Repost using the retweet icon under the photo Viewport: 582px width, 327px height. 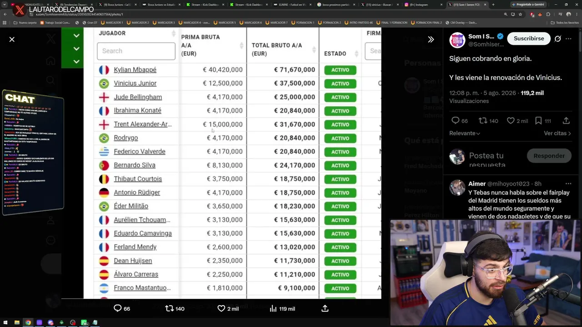[x=169, y=308]
